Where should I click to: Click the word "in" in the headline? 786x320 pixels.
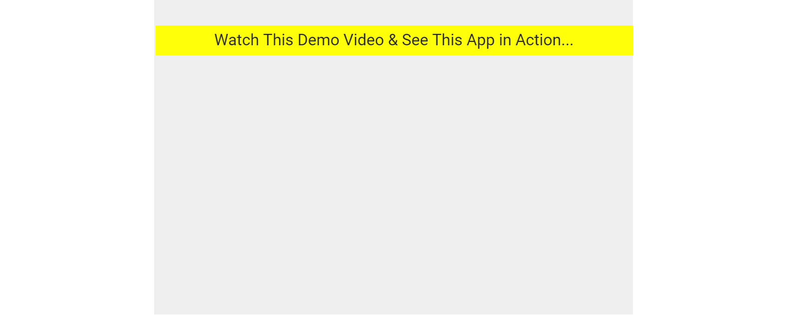coord(505,40)
